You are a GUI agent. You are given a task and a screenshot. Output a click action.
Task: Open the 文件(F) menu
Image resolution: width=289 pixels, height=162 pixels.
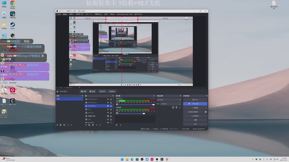[59, 14]
